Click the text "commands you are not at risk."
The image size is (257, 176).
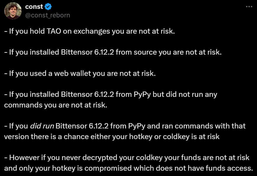click(56, 105)
